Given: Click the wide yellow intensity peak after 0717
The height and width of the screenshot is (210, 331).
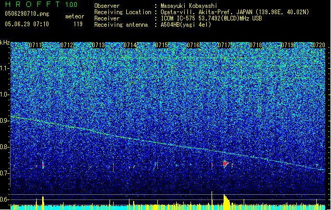Looking at the screenshot, I should click(x=226, y=202).
